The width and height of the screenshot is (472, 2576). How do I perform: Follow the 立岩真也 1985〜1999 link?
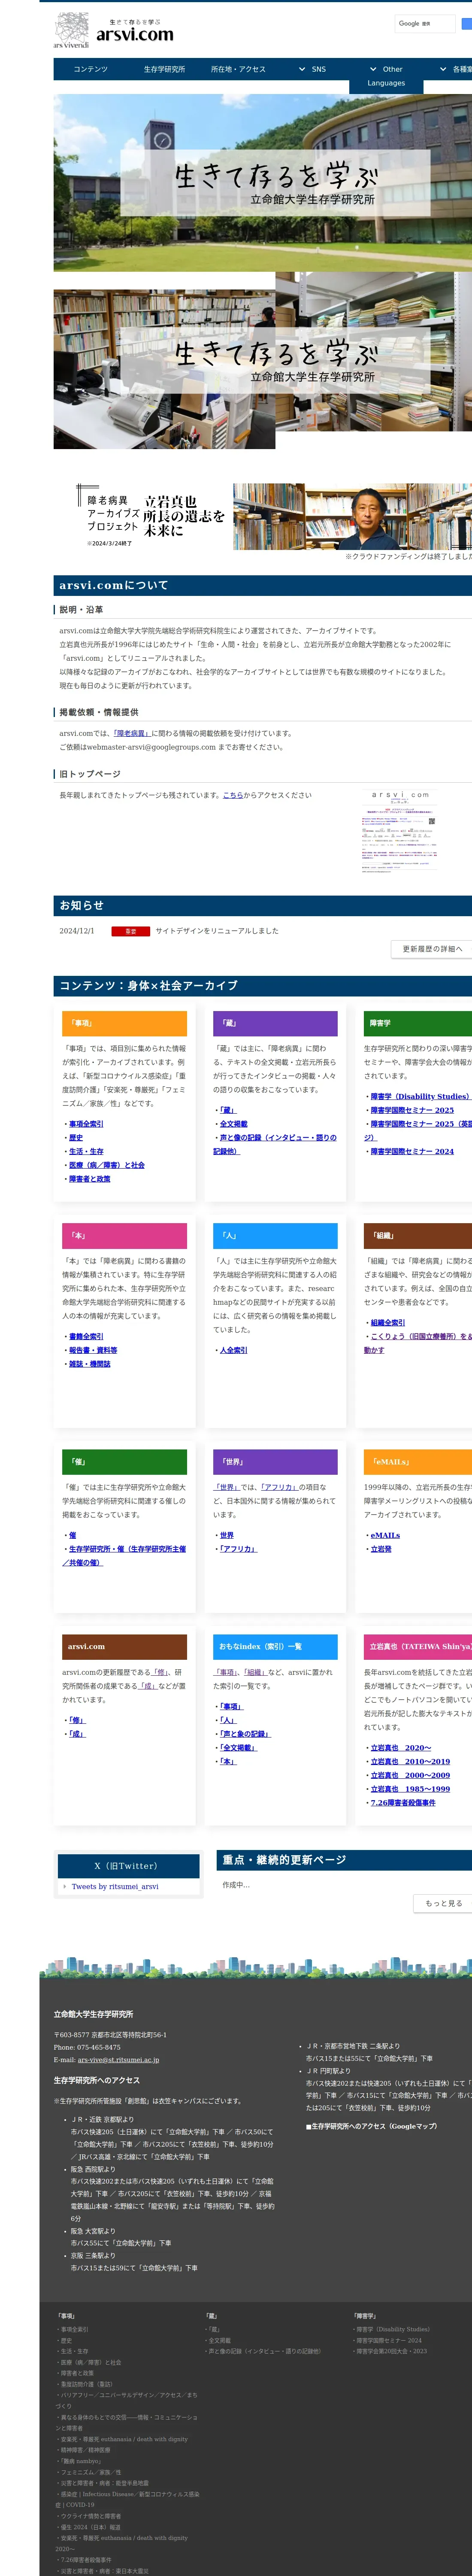click(410, 1789)
